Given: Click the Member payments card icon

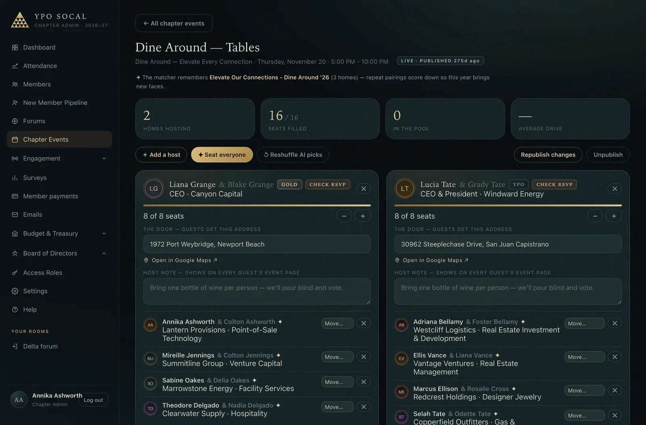Looking at the screenshot, I should [15, 196].
